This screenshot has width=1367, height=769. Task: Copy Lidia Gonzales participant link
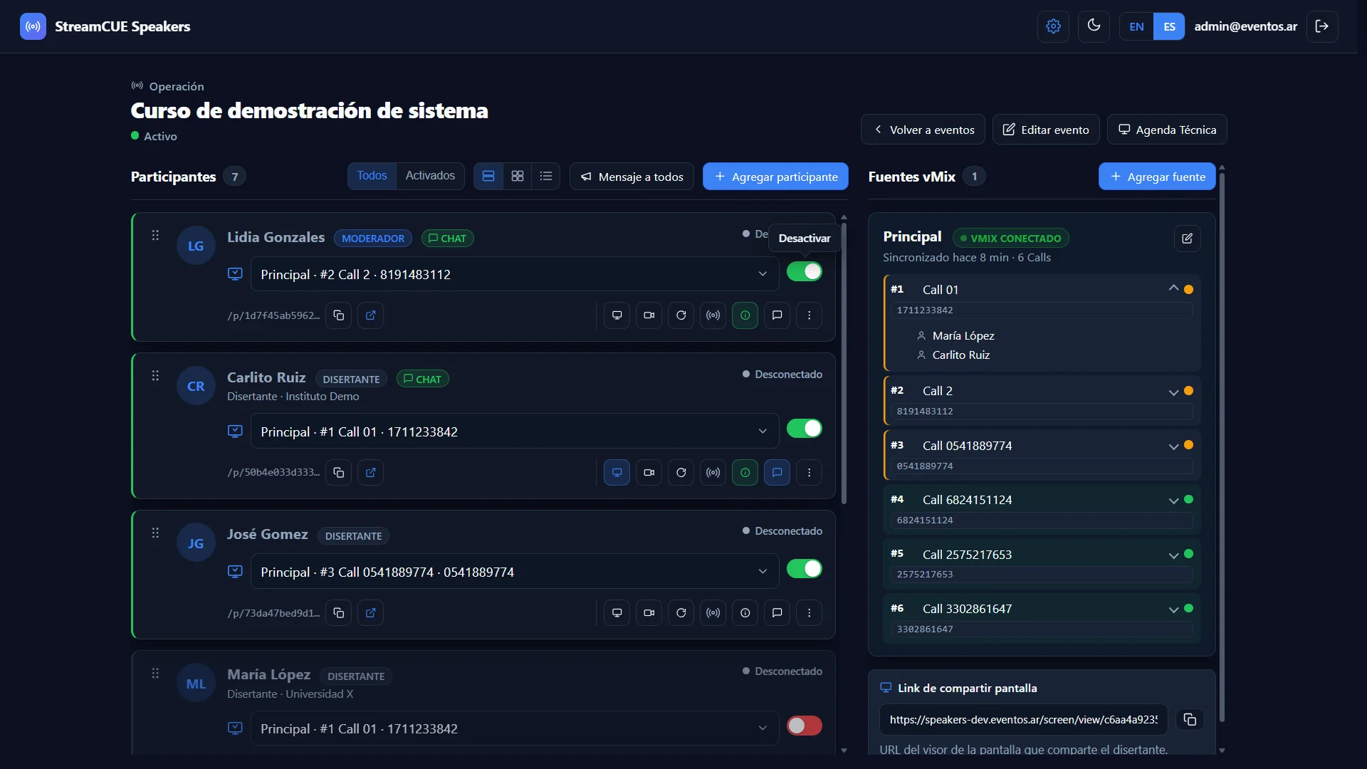tap(339, 315)
